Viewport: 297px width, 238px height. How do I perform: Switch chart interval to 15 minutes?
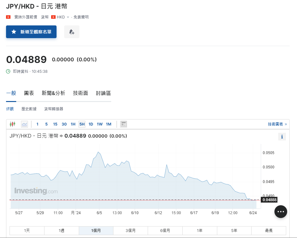55,124
